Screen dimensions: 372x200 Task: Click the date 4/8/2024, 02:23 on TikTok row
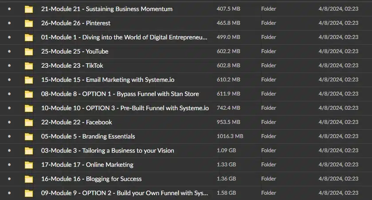pos(338,65)
